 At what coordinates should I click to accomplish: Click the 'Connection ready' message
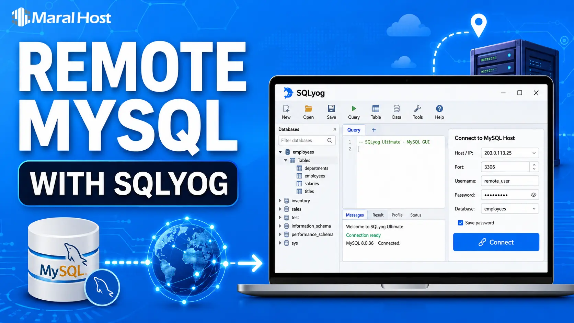point(363,235)
